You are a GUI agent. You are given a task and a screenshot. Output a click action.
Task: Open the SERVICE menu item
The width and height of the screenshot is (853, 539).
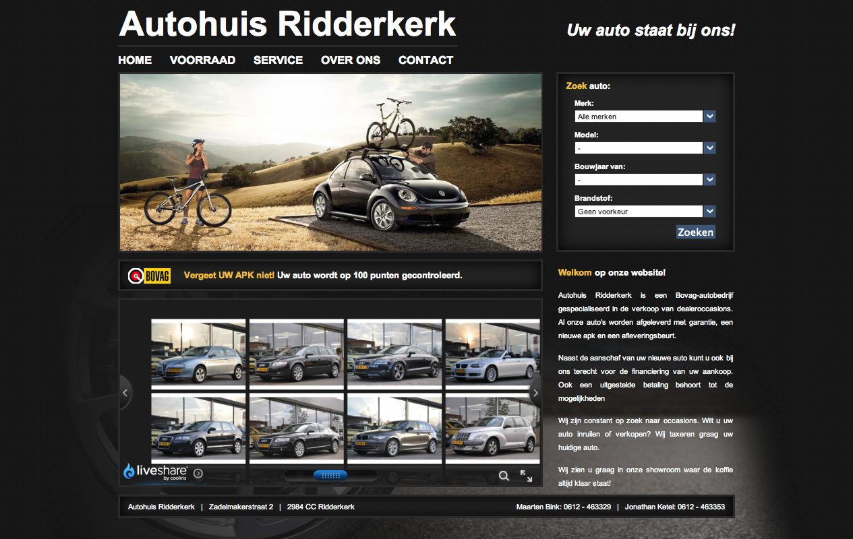(x=278, y=60)
